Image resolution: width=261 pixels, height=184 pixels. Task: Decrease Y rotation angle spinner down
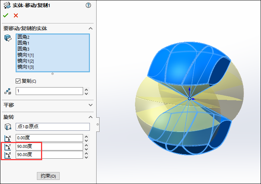(86, 149)
